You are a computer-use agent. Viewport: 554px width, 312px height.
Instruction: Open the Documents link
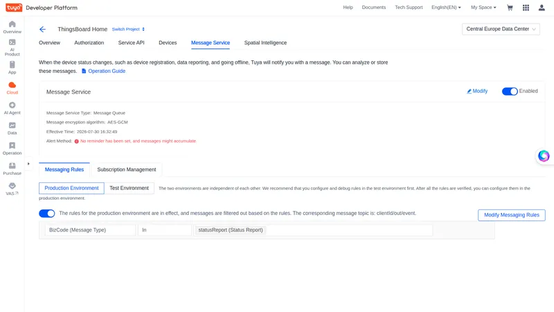tap(373, 8)
